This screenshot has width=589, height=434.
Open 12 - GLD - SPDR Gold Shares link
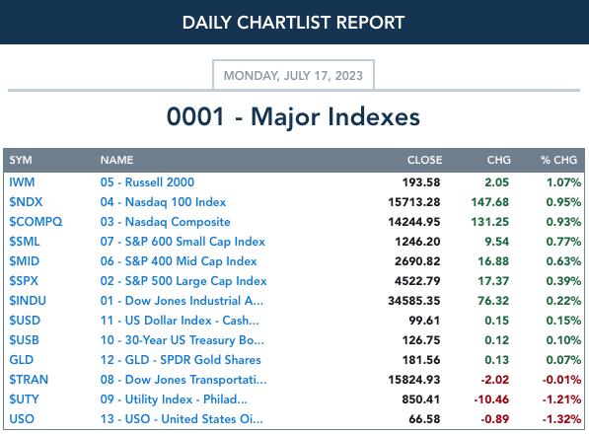click(181, 360)
